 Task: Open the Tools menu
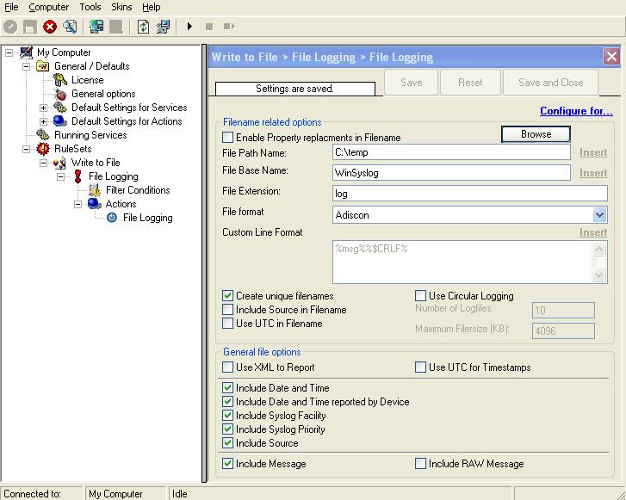pos(90,7)
